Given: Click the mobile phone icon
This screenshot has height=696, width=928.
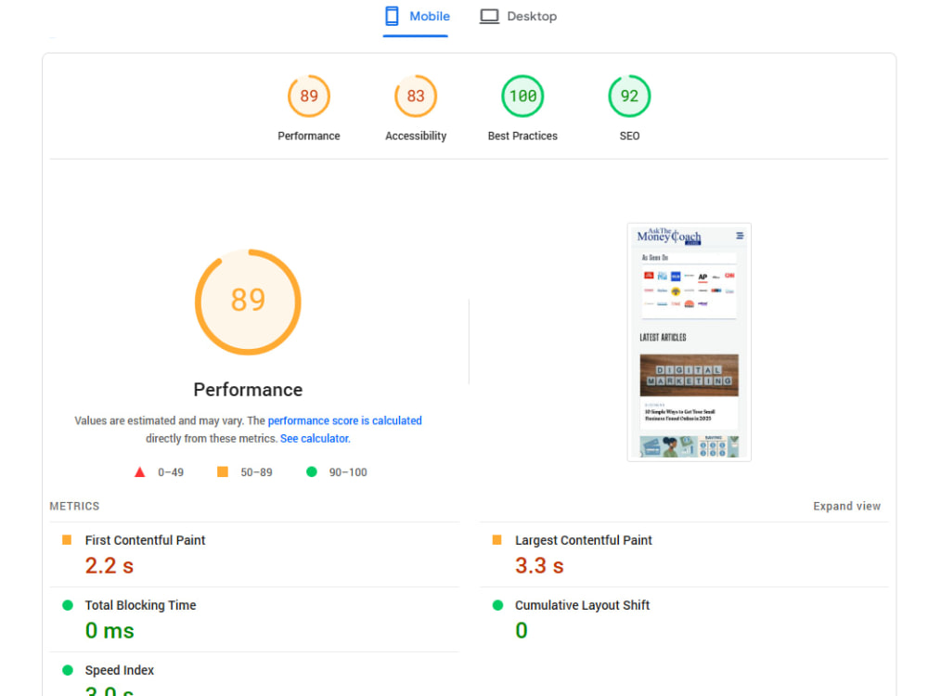Looking at the screenshot, I should pos(392,16).
